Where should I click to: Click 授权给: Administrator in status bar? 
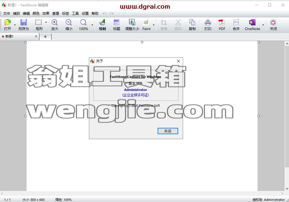269,200
